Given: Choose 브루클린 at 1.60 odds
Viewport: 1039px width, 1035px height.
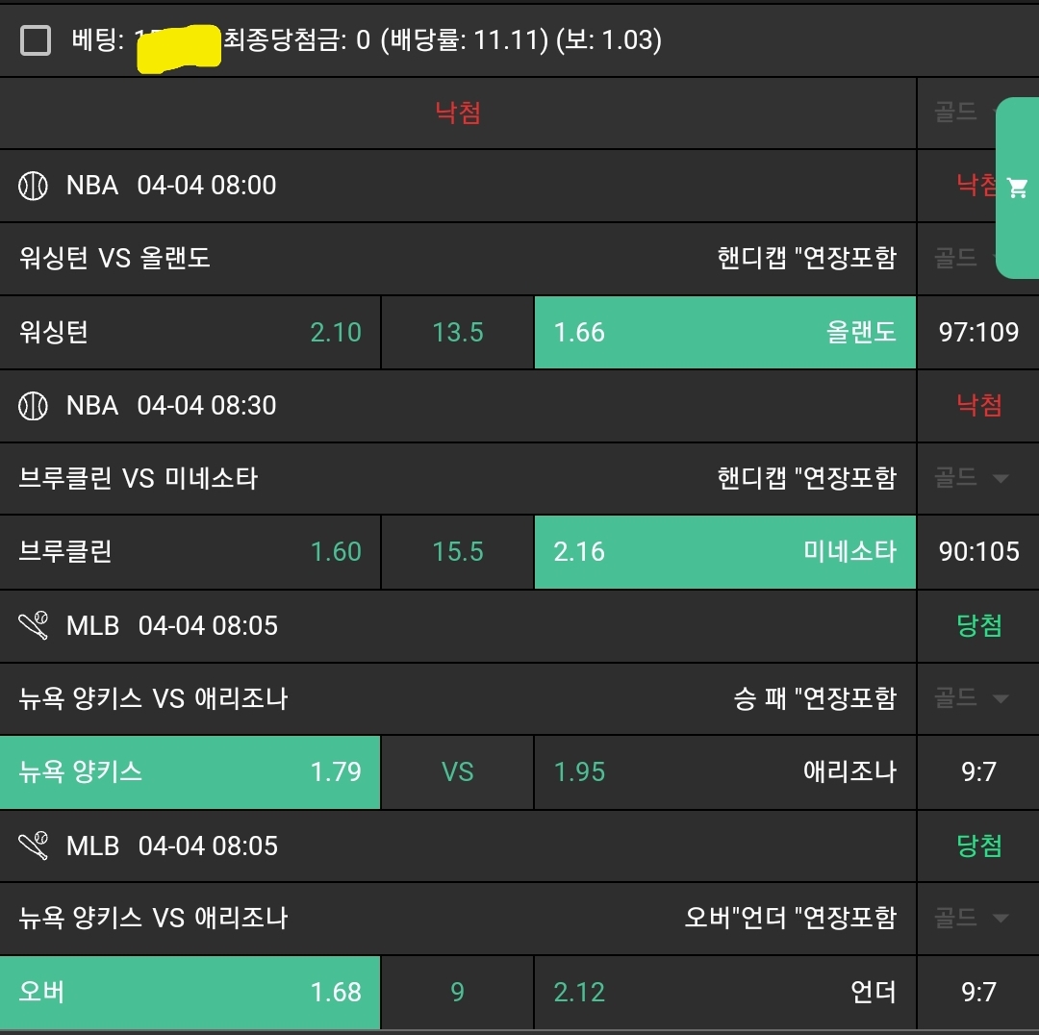Looking at the screenshot, I should [x=190, y=552].
